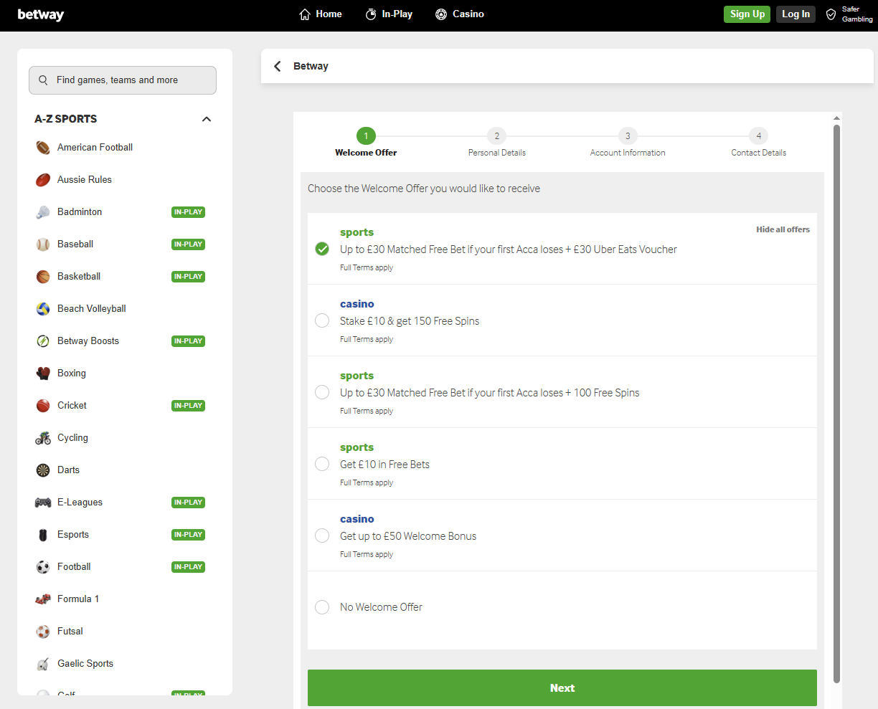The width and height of the screenshot is (878, 709).
Task: Open the Cycling sport link
Action: click(72, 438)
